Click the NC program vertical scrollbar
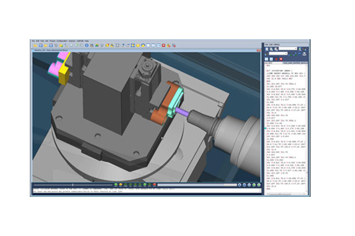This screenshot has width=355, height=236. [307, 128]
